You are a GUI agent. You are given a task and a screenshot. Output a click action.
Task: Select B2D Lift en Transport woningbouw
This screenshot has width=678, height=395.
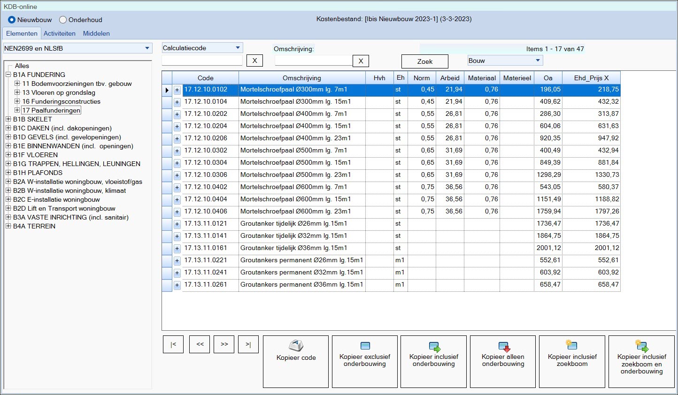pyautogui.click(x=64, y=208)
